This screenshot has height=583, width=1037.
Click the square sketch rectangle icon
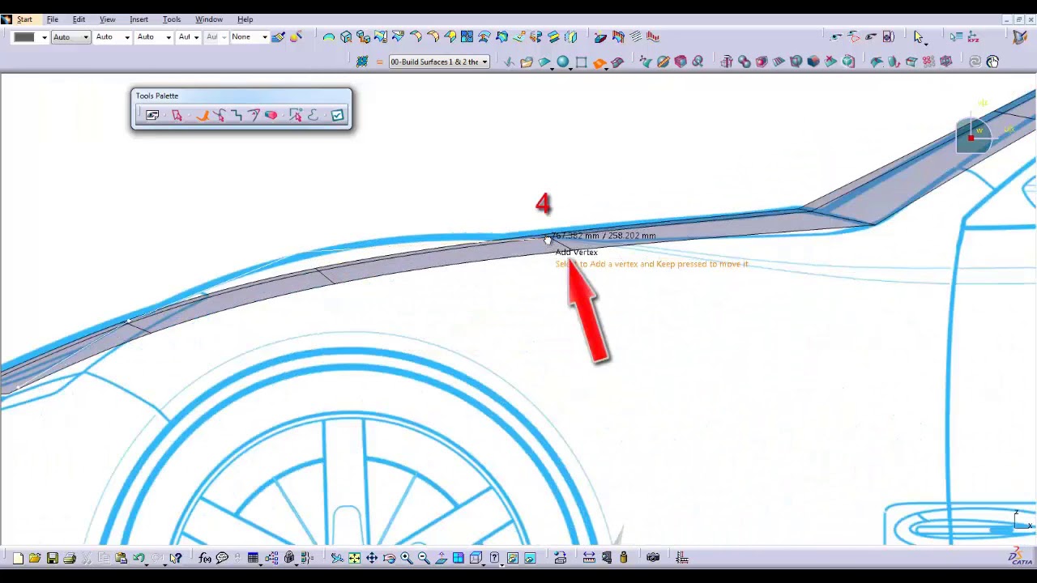pos(581,62)
